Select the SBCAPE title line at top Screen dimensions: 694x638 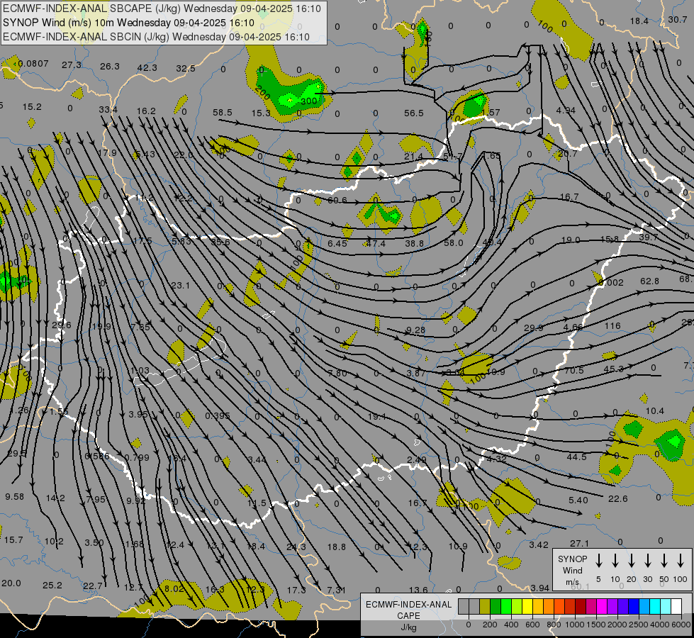coord(162,9)
